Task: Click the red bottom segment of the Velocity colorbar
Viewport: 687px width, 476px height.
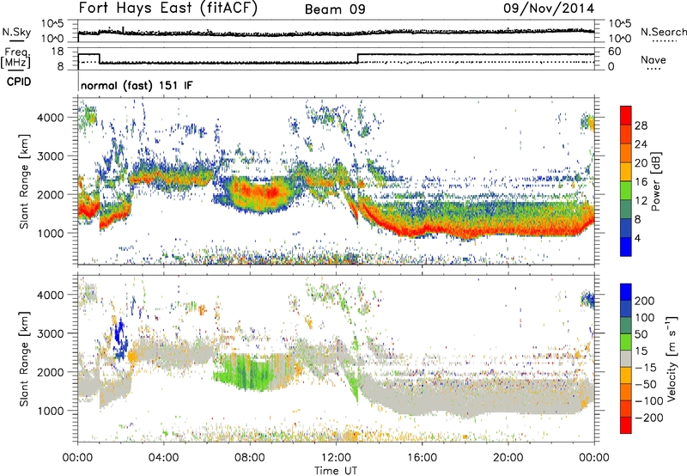Action: [626, 425]
